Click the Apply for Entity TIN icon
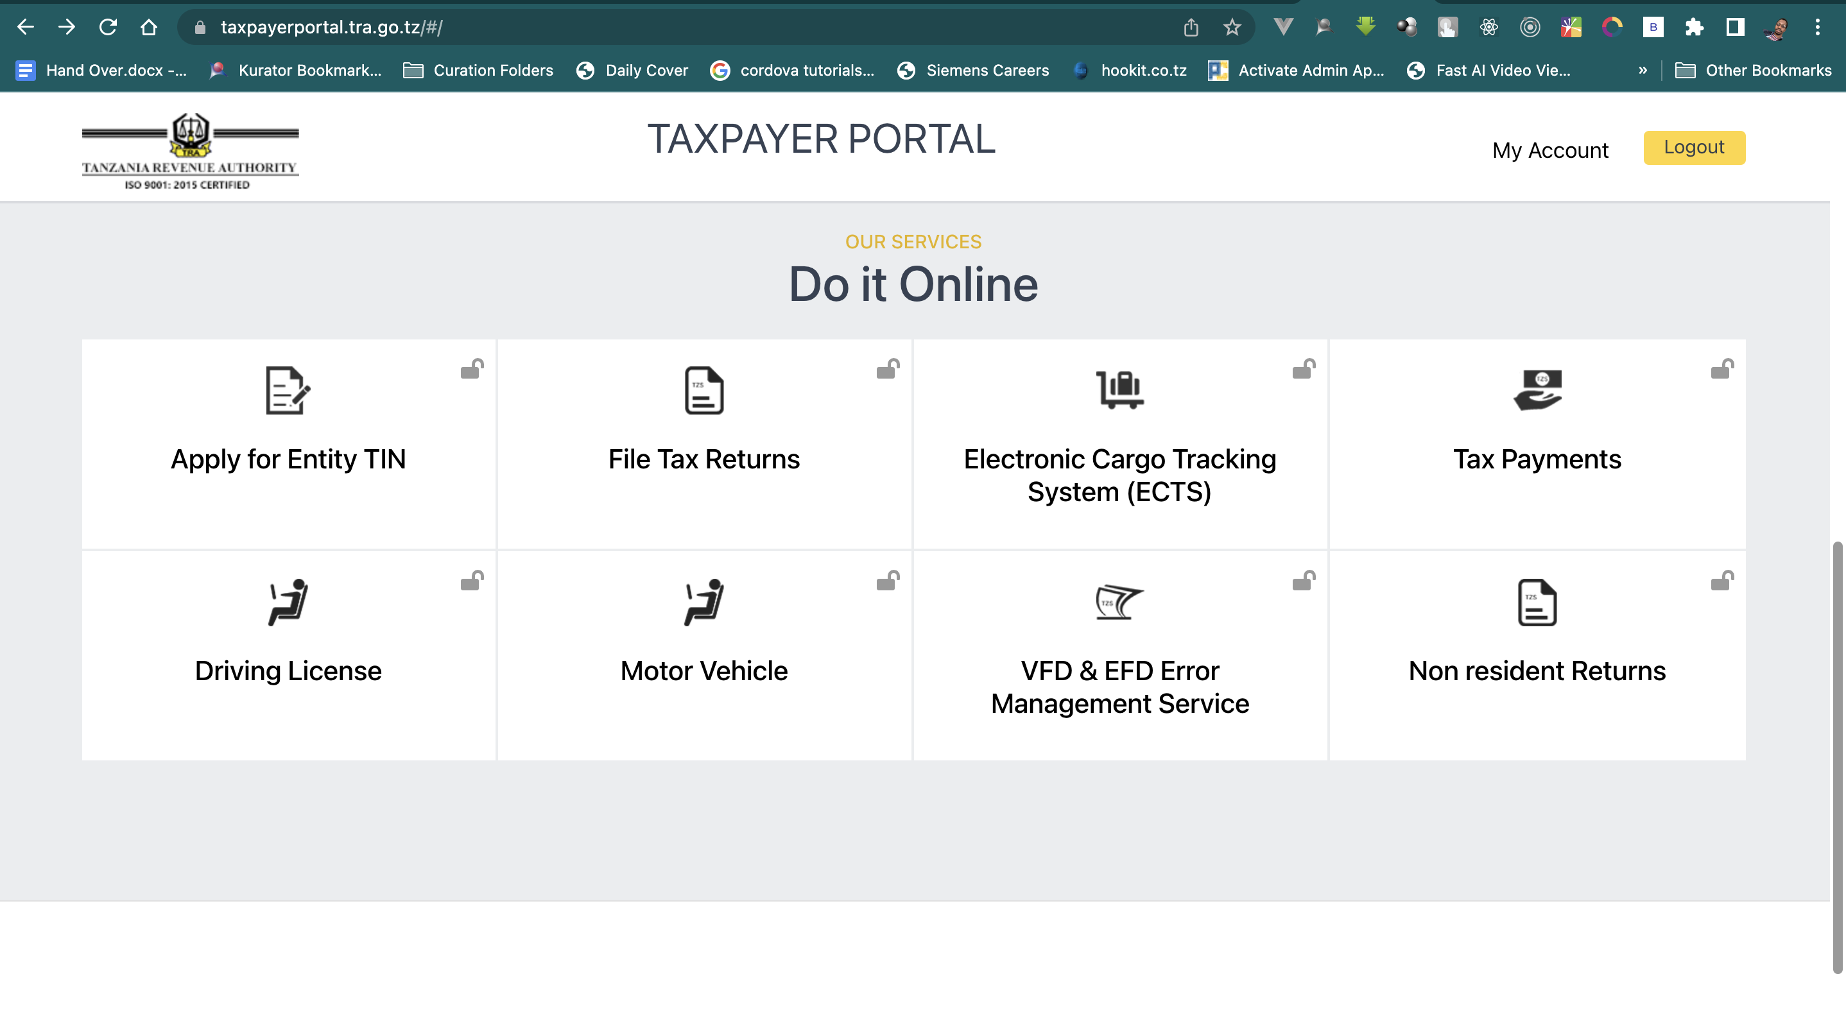The image size is (1846, 1010). [289, 391]
